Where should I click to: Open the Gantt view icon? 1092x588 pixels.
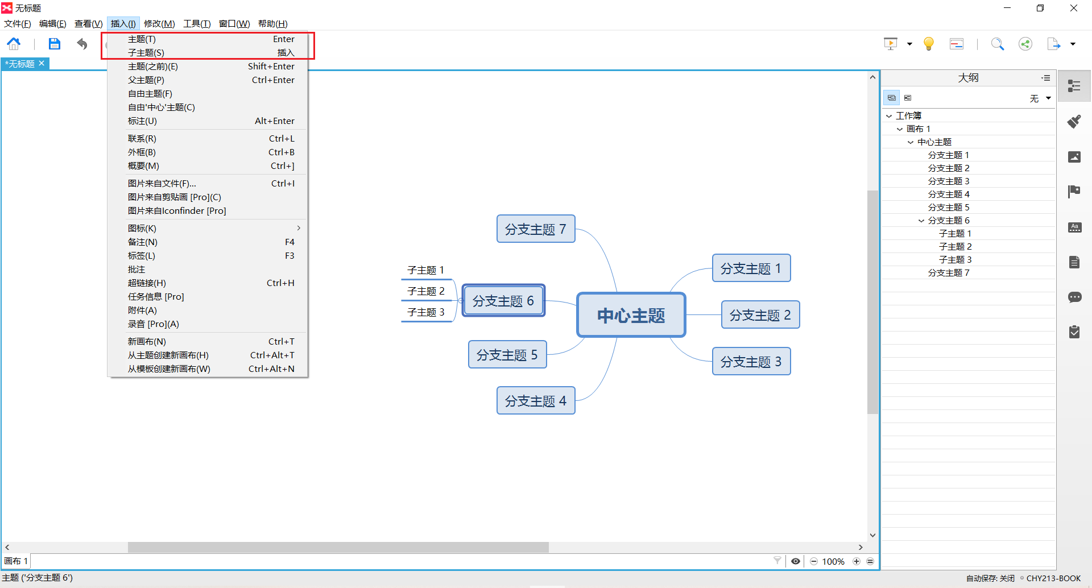(x=957, y=44)
